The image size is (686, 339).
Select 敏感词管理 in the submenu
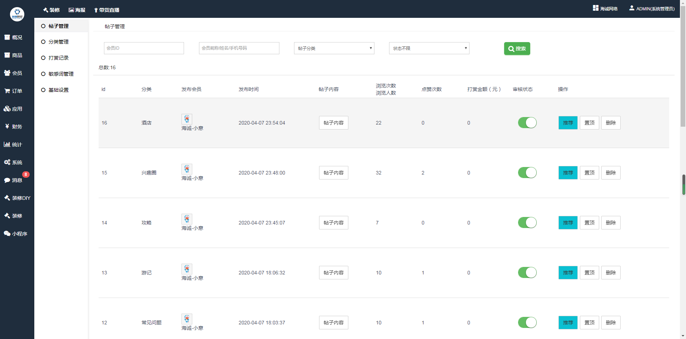click(61, 74)
